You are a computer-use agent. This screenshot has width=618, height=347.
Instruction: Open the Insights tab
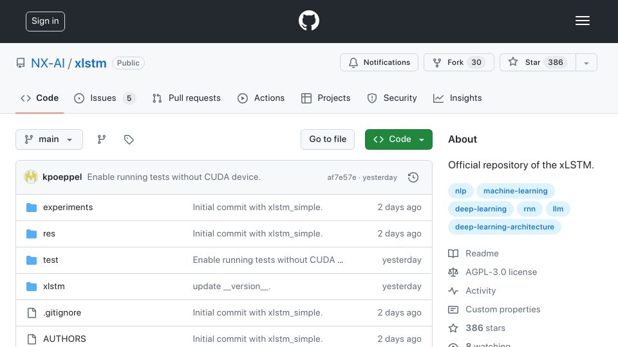[457, 98]
